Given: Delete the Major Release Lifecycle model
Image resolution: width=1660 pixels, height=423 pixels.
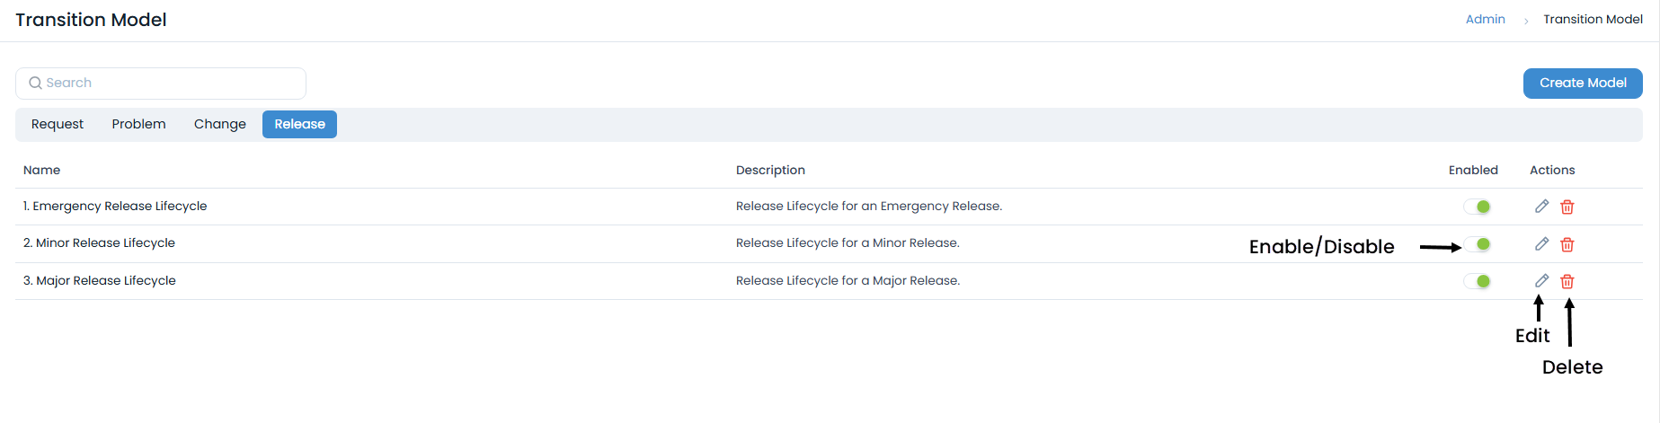Looking at the screenshot, I should point(1567,281).
